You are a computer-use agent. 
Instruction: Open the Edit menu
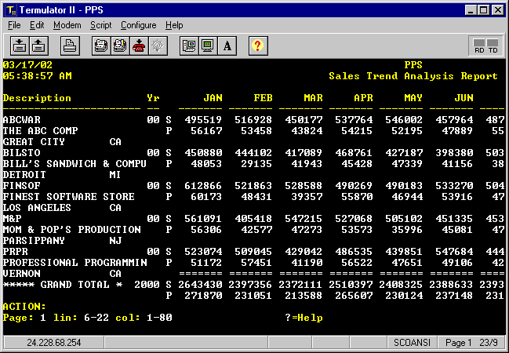[37, 25]
